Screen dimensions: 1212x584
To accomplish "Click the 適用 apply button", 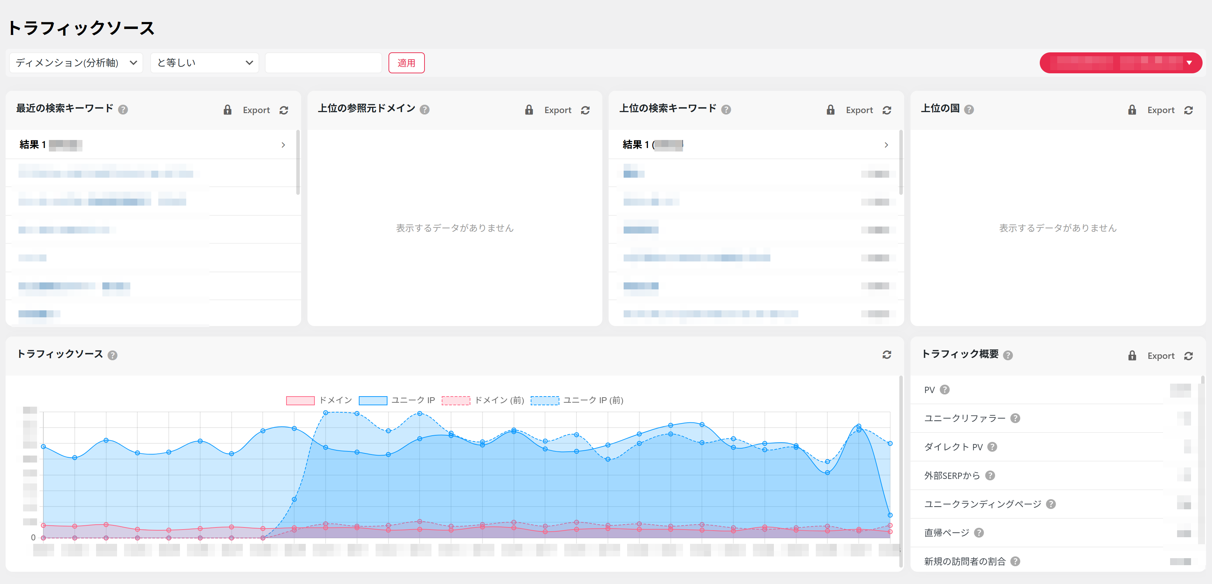I will 407,63.
